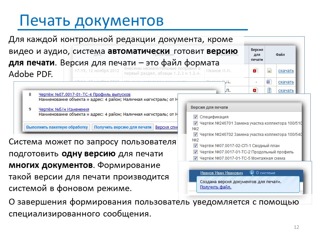The image size is (318, 238).
Task: Click the image file icon in Иванов И.И. row
Action: click(x=269, y=71)
